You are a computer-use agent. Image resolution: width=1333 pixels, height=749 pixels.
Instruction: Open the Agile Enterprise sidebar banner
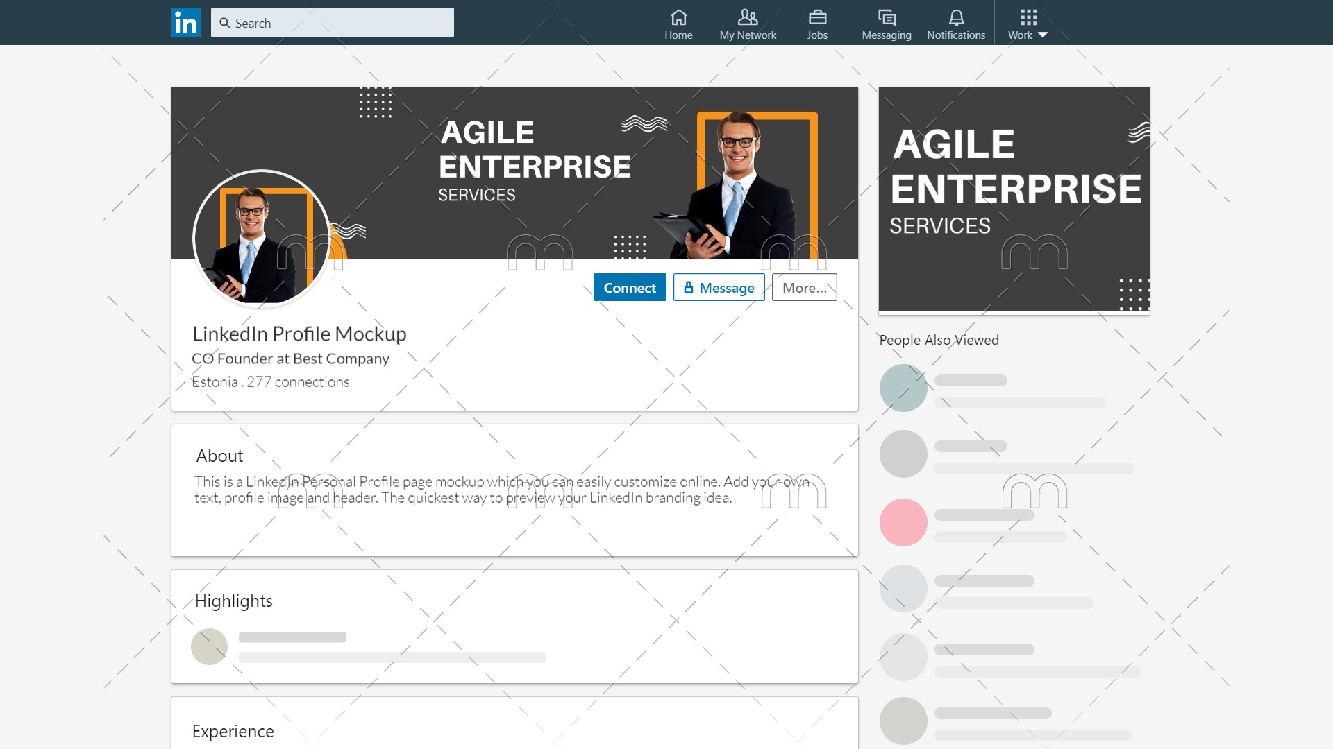click(x=1014, y=200)
